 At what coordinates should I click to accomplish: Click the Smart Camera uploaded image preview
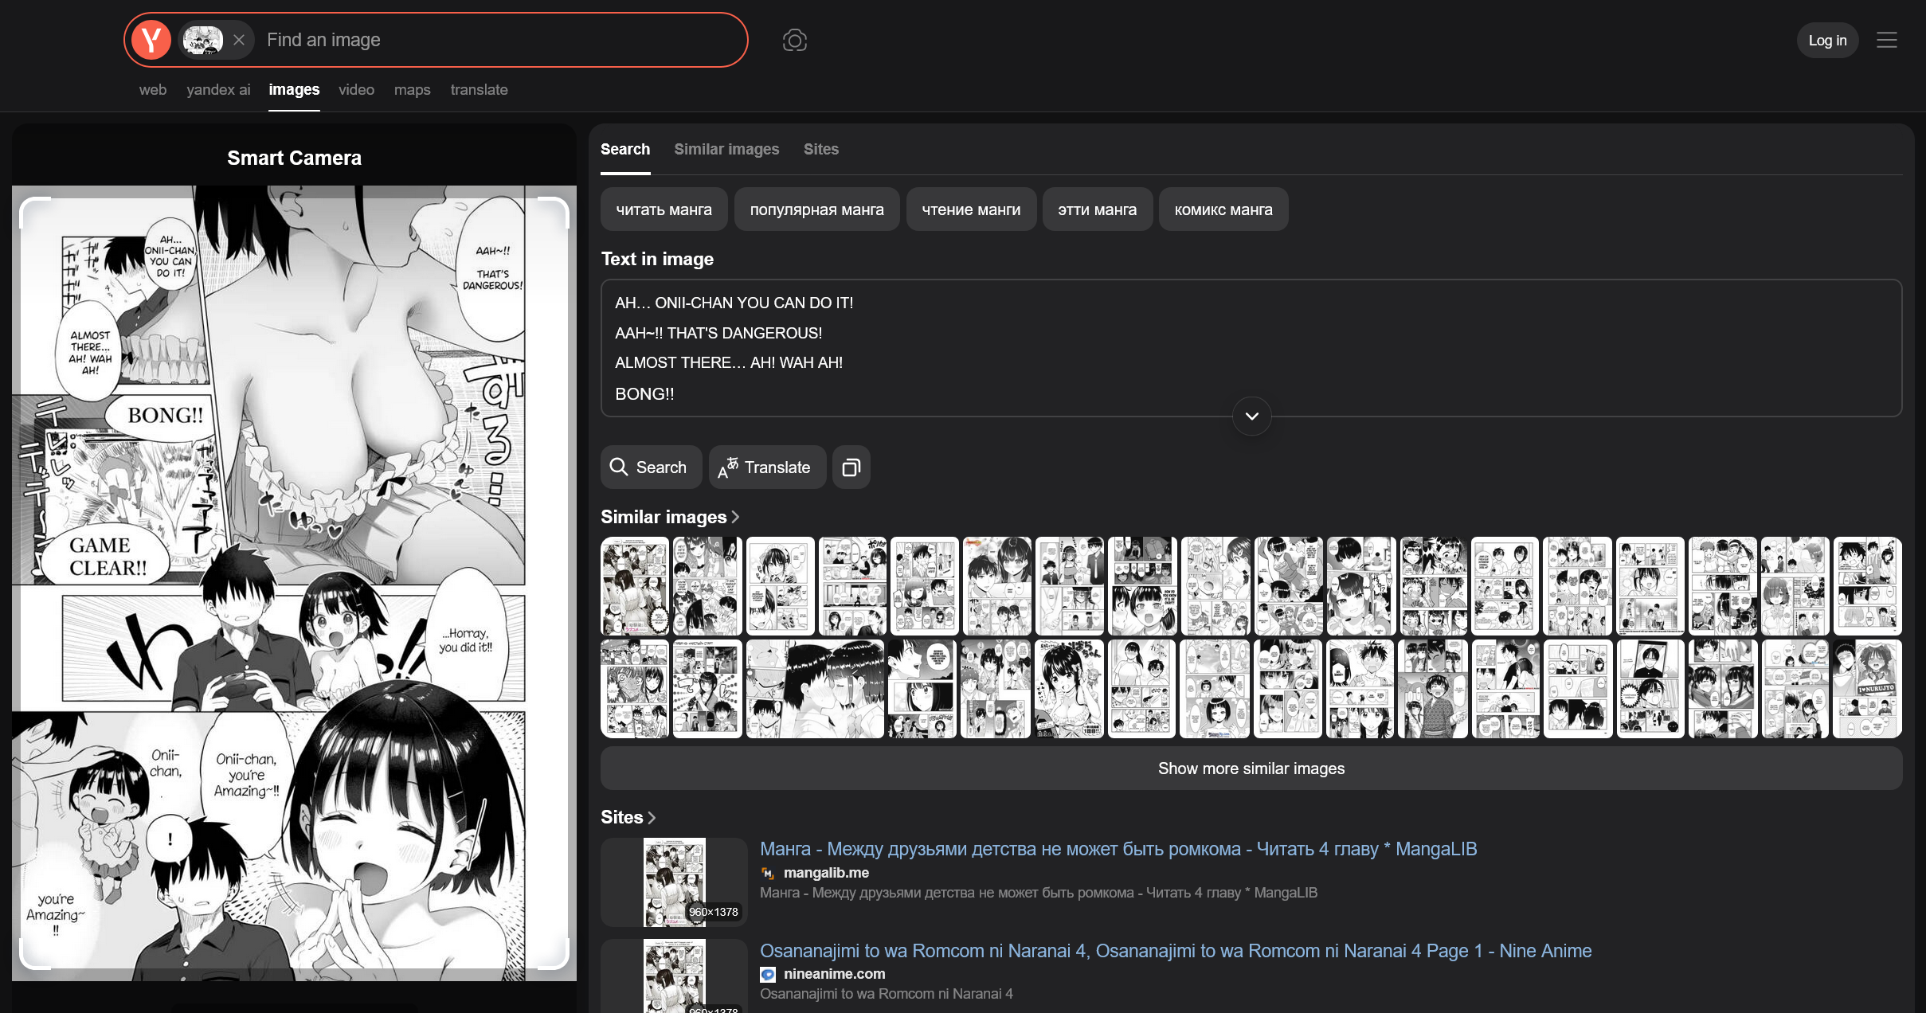pos(294,583)
